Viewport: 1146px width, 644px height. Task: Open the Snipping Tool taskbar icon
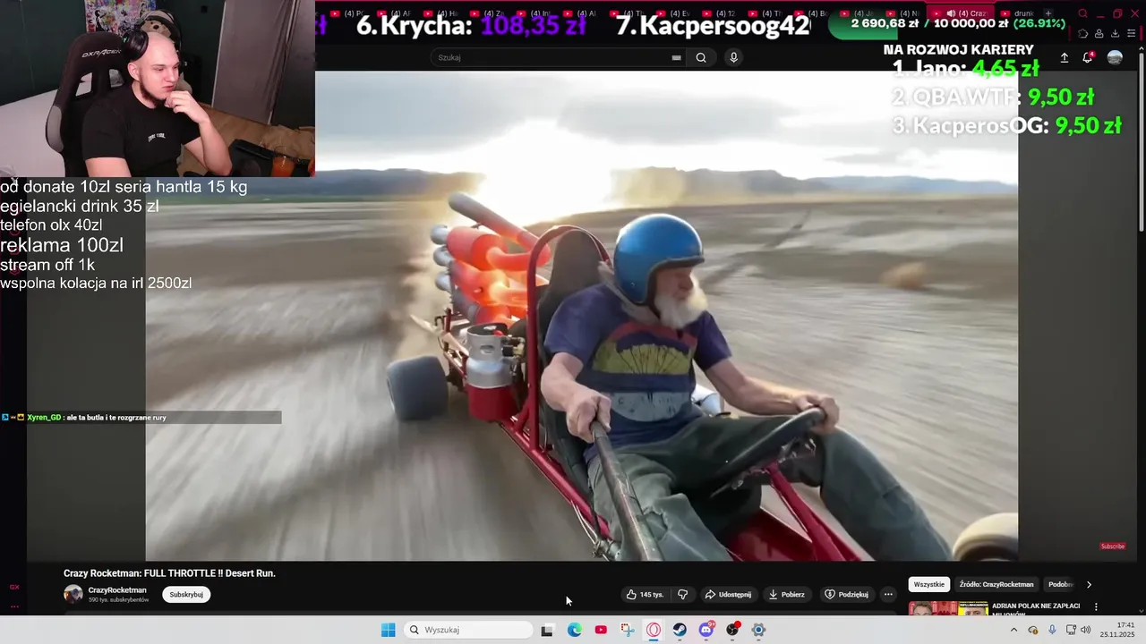[x=628, y=630]
